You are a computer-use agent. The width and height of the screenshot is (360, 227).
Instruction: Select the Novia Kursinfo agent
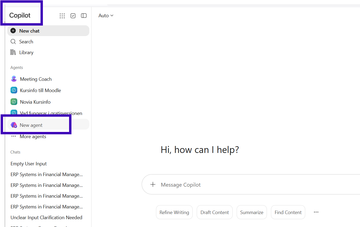48,102
